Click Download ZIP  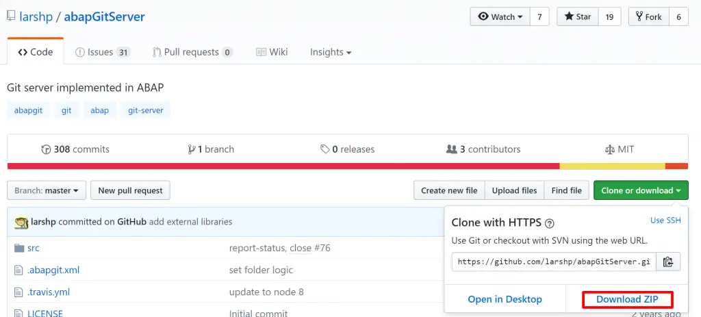coord(627,299)
